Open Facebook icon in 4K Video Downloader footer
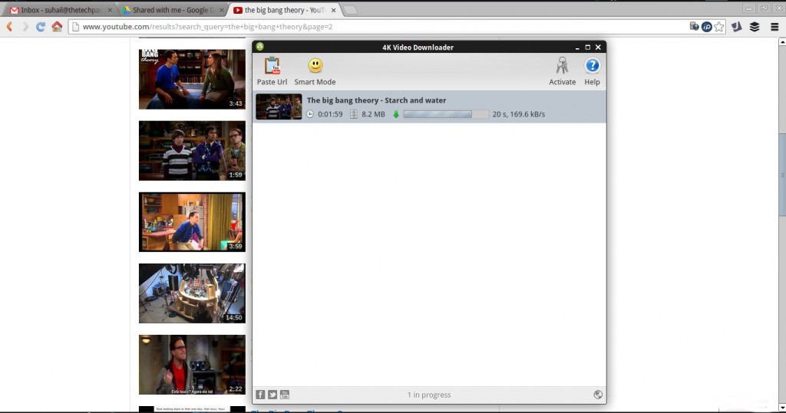This screenshot has height=413, width=786. tap(260, 395)
